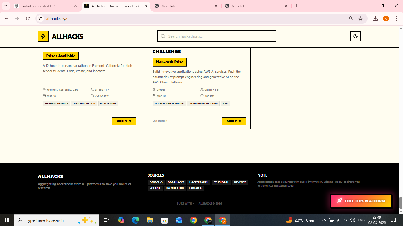The height and width of the screenshot is (226, 403).
Task: Open Outlook from the taskbar
Action: tap(178, 220)
